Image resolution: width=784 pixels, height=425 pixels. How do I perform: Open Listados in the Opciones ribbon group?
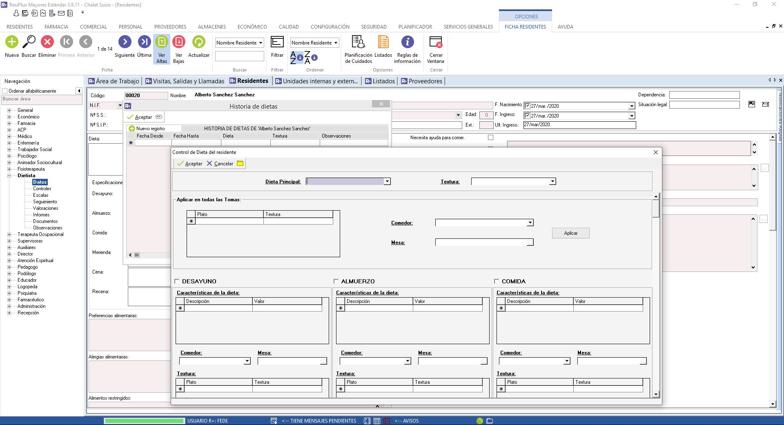point(383,42)
